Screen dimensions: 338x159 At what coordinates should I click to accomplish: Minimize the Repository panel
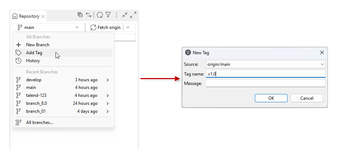tap(125, 15)
